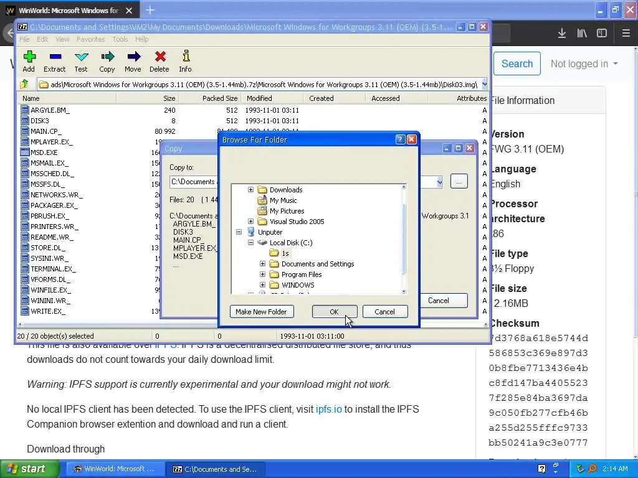638x478 pixels.
Task: Open the Help menu in 7-Zip
Action: pos(141,39)
